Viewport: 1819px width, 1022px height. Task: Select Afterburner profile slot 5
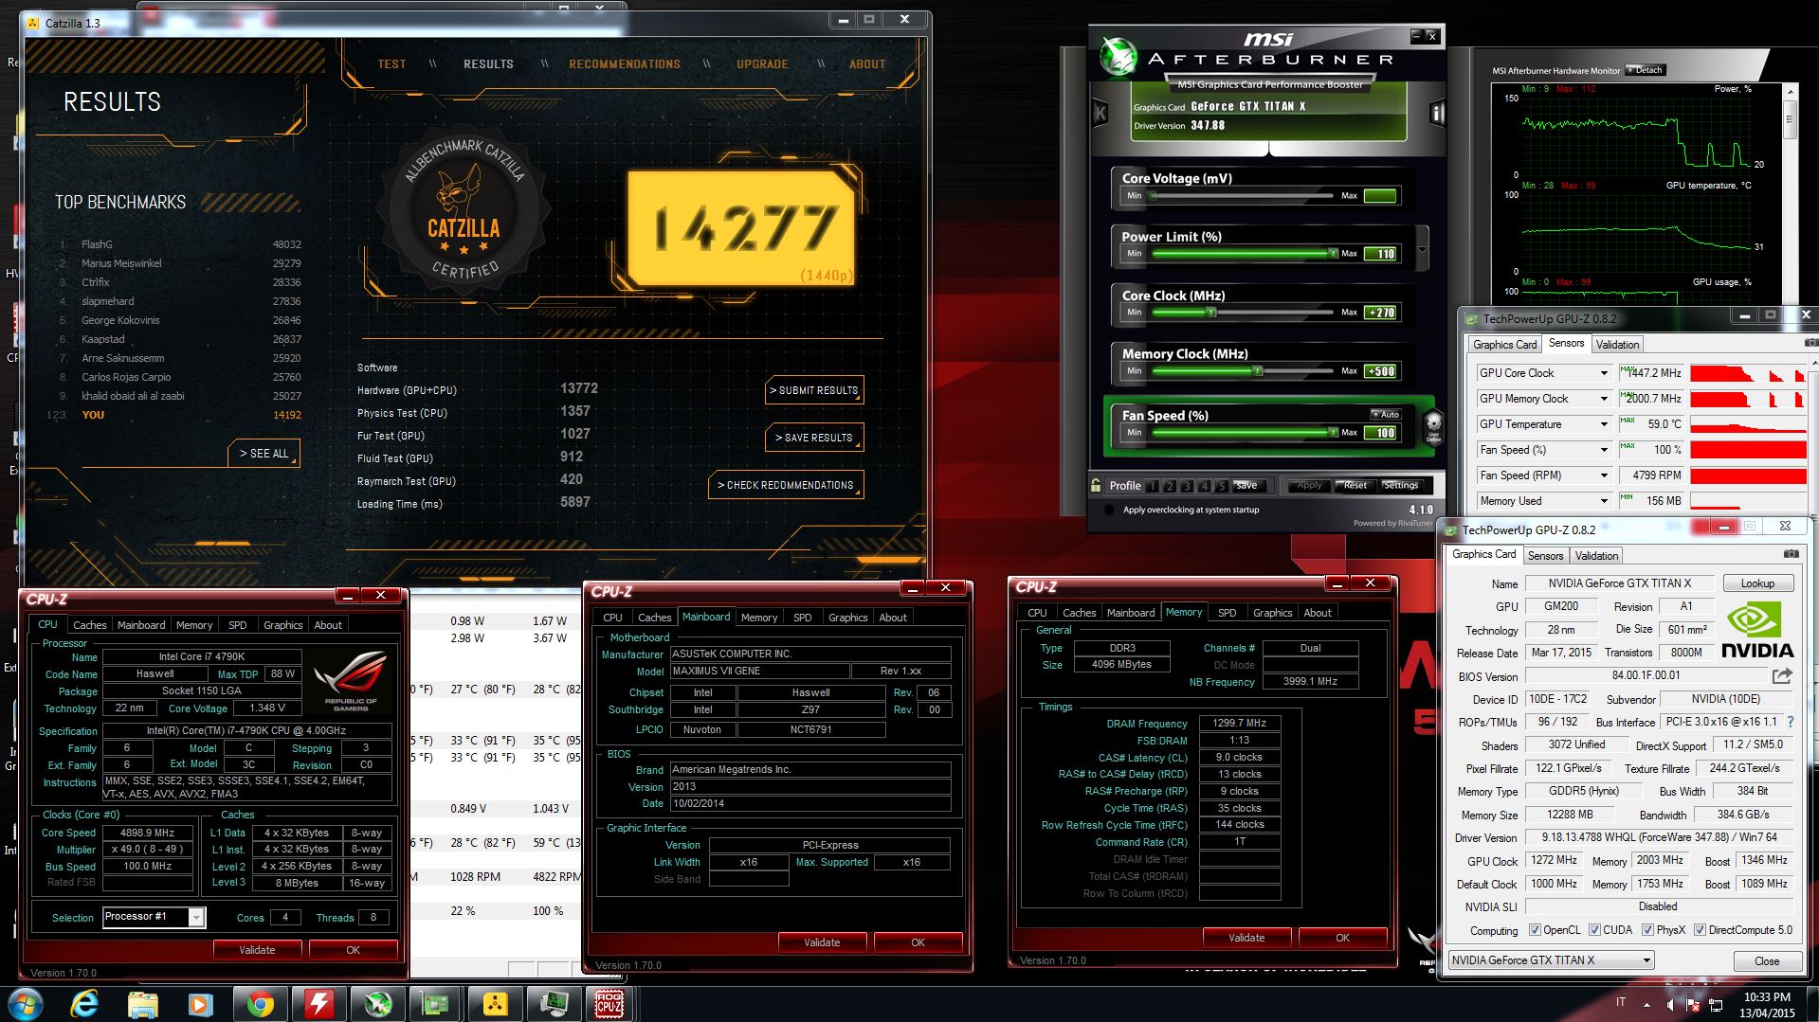[x=1222, y=486]
